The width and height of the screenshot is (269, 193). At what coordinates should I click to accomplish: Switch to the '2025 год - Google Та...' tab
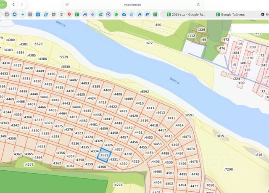click(186, 15)
